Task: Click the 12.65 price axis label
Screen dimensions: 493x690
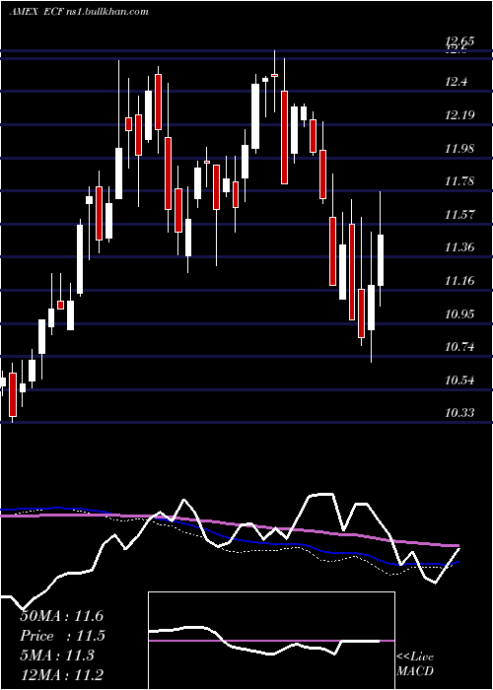Action: [460, 41]
